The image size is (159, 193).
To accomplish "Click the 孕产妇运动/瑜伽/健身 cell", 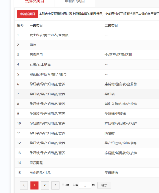I will pos(131,143).
